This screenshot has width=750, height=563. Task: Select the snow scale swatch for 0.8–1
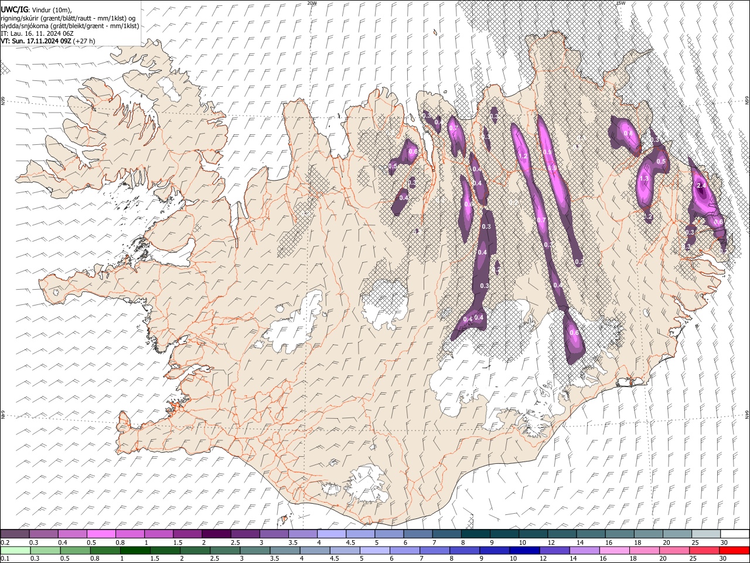click(x=130, y=534)
